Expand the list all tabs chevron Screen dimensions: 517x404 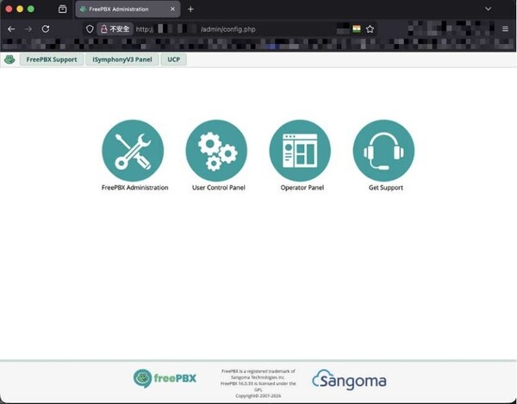[489, 9]
